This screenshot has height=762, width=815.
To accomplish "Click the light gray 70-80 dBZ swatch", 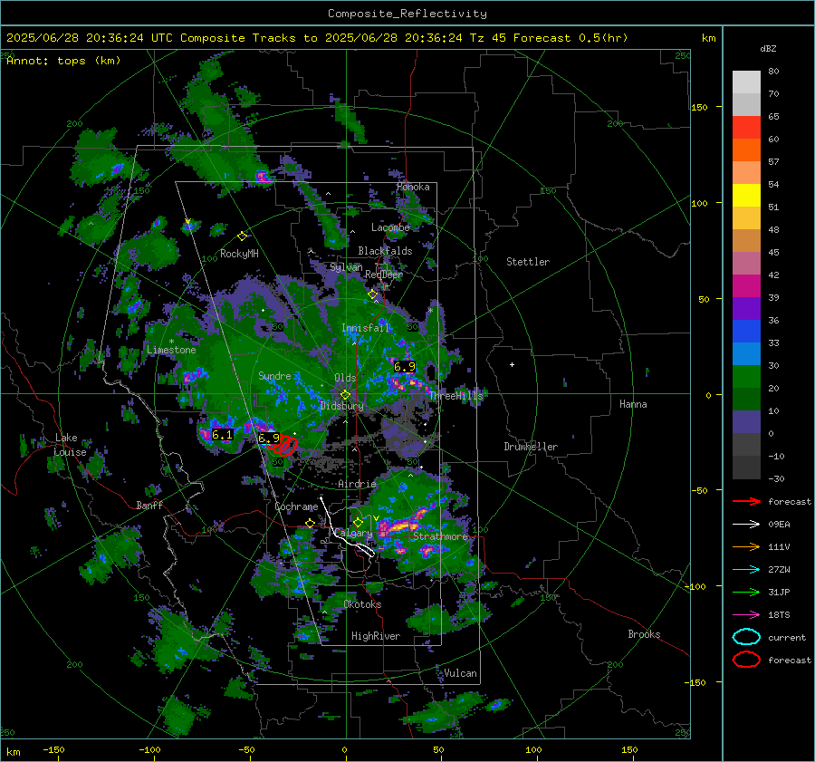I will point(746,82).
